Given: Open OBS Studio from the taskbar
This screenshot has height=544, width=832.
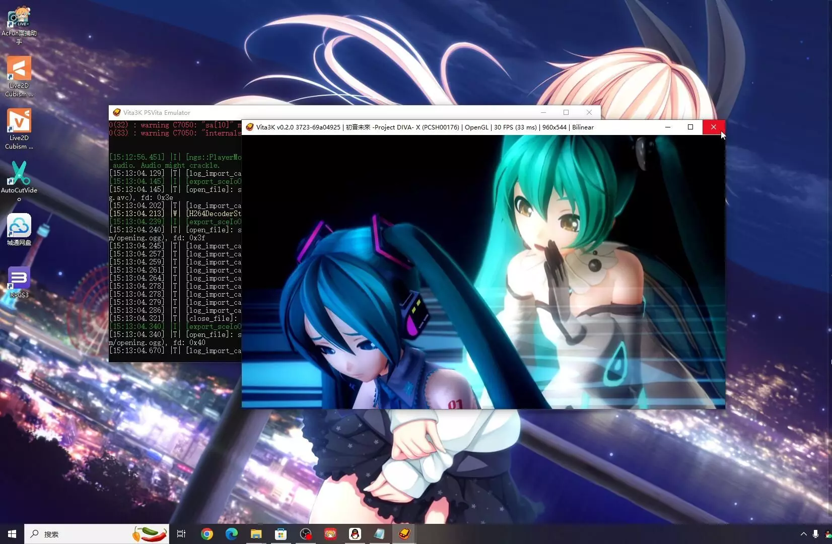Looking at the screenshot, I should pos(306,534).
